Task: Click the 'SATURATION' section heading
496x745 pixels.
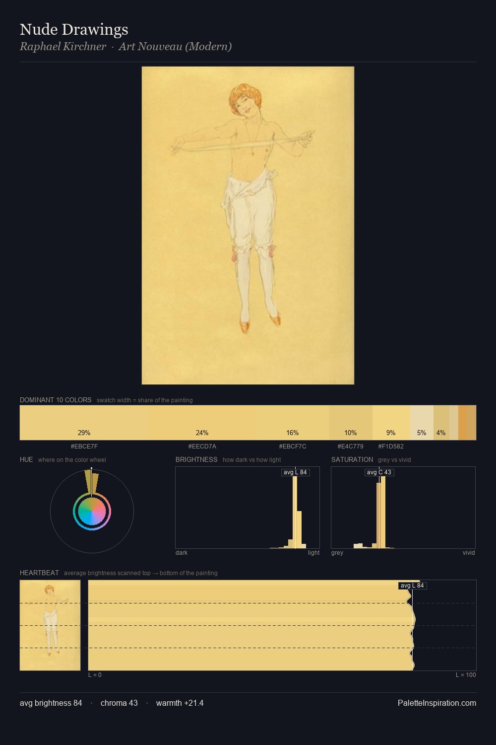Action: click(352, 459)
